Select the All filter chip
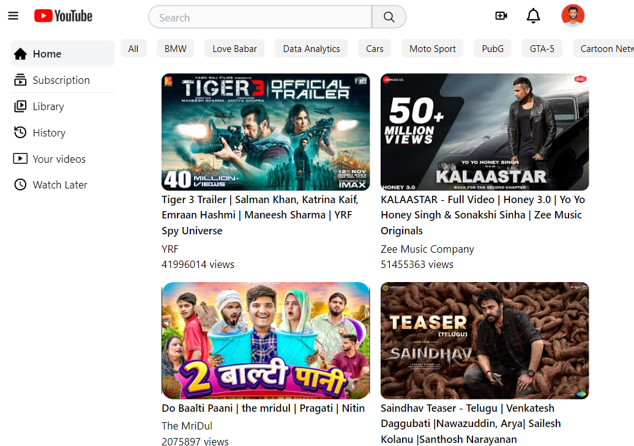The height and width of the screenshot is (446, 634). coord(133,49)
